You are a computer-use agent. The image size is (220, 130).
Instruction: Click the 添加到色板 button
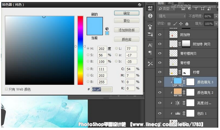coord(127,30)
